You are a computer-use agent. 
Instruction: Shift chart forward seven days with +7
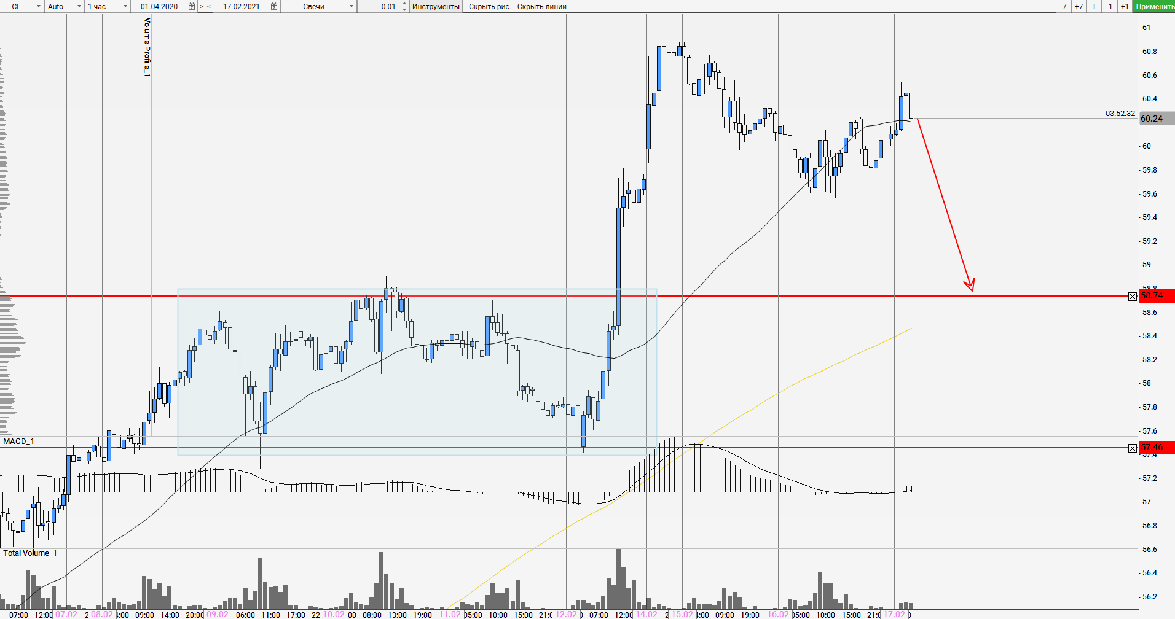(x=1079, y=6)
